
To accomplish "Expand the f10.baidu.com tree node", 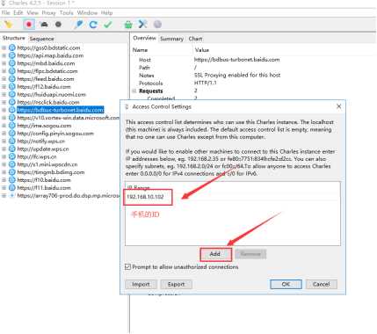I will [x=4, y=180].
